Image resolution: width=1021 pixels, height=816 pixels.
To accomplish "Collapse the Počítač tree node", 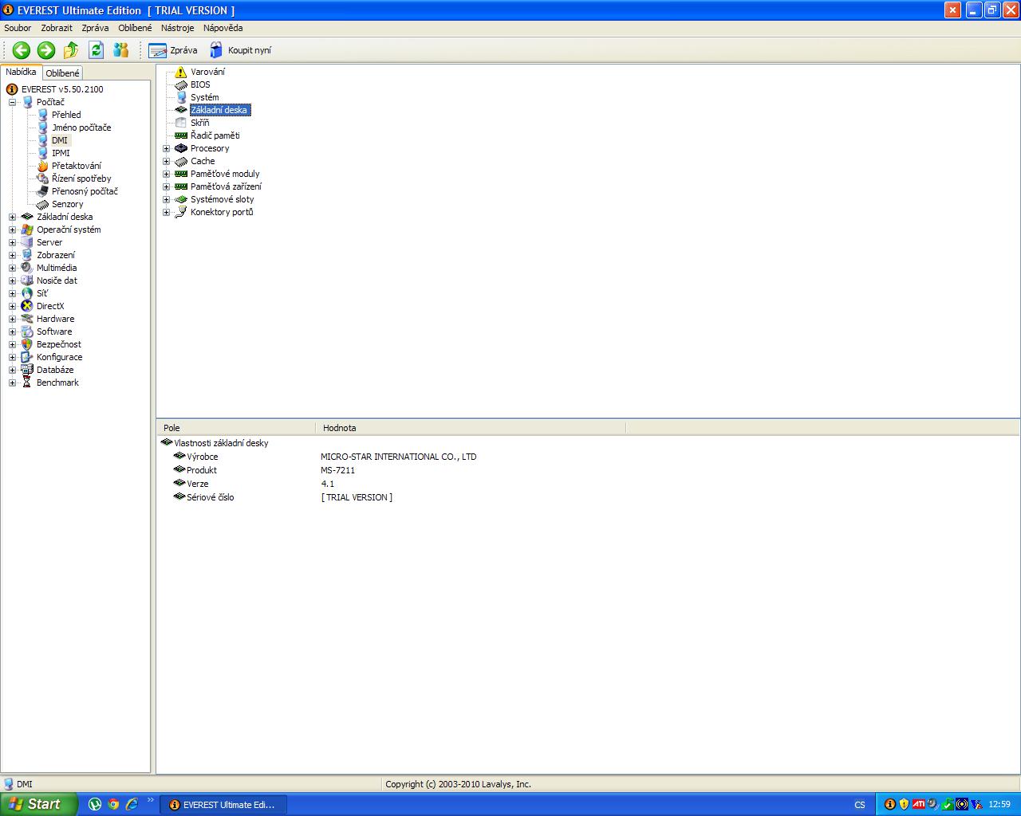I will 12,102.
